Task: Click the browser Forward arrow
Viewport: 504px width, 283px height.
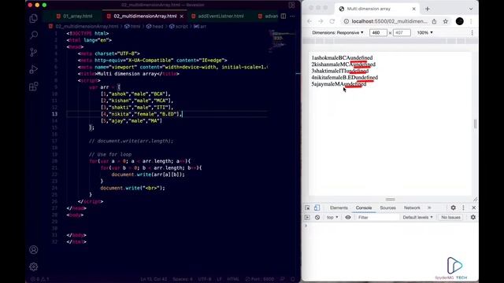Action: click(321, 21)
